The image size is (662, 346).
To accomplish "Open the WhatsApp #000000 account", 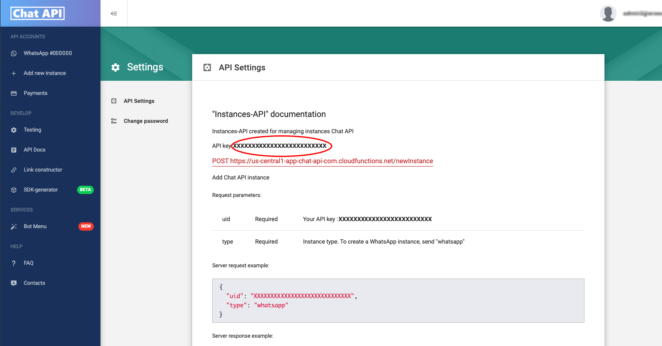I will coord(48,53).
